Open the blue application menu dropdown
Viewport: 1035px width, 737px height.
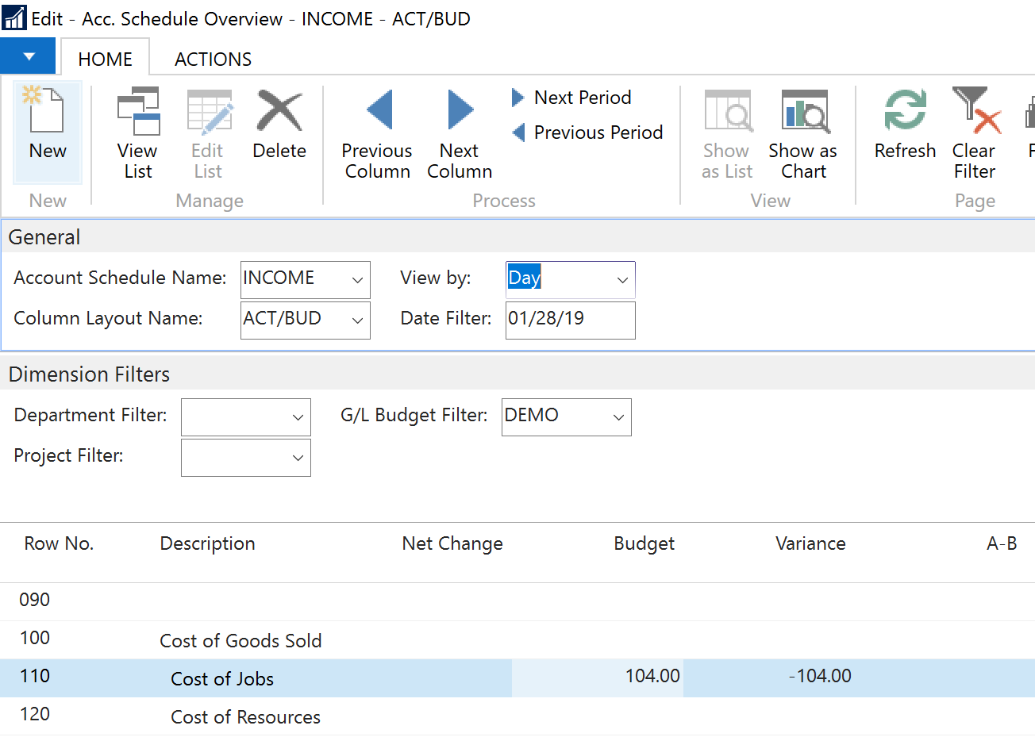pos(29,56)
